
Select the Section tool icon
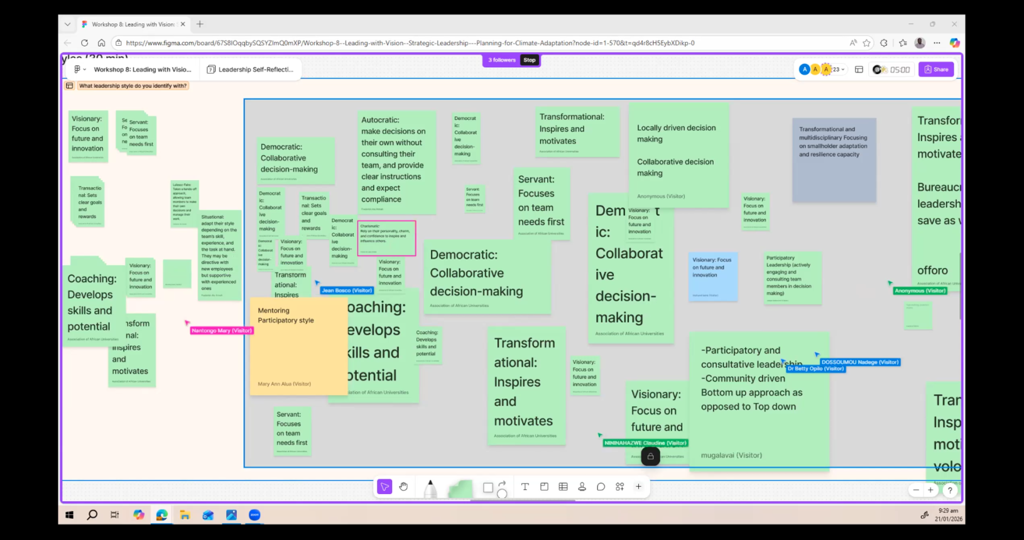[x=544, y=487]
